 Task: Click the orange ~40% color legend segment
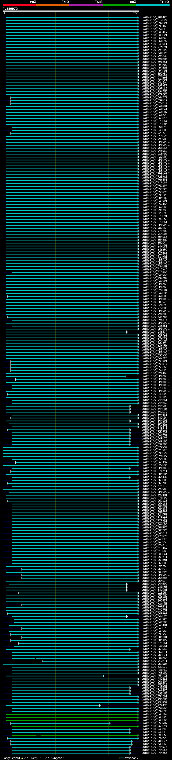pos(53,5)
